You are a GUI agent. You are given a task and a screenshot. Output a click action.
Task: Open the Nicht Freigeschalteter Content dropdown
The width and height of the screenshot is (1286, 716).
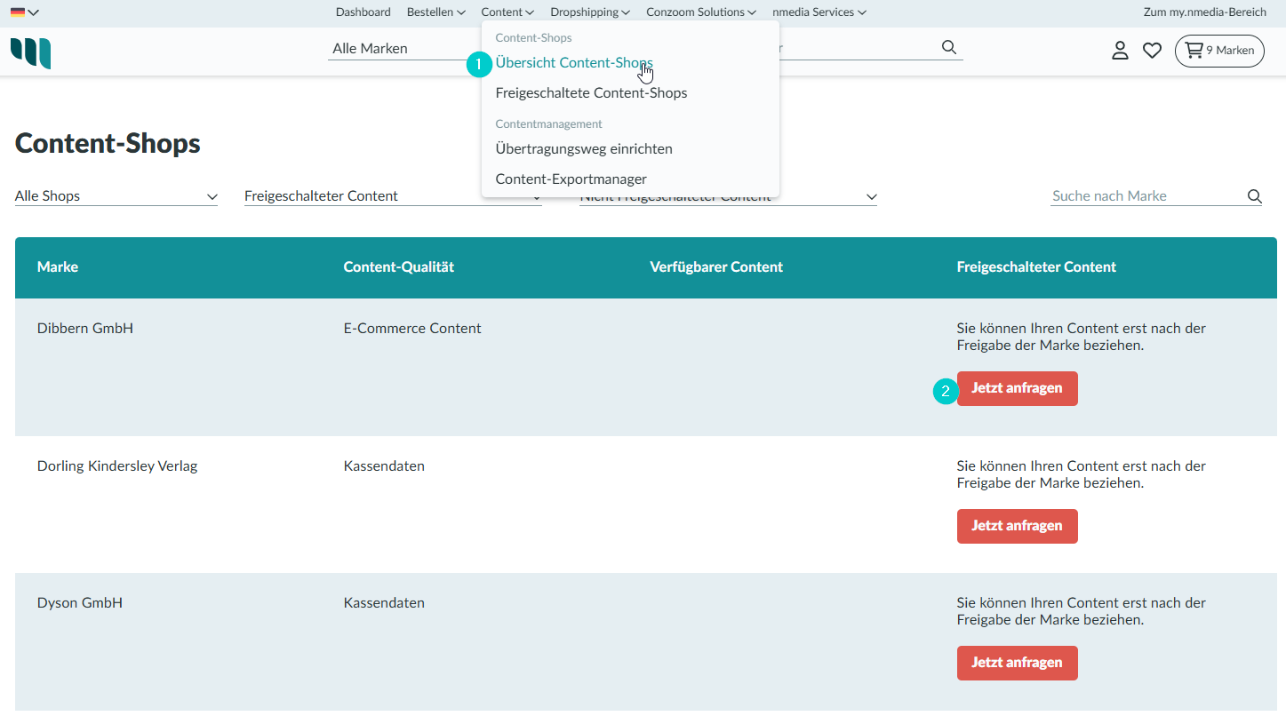[x=728, y=197]
